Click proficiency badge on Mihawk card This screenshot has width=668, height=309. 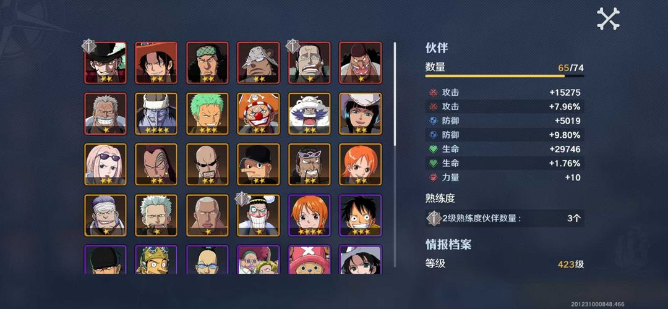click(88, 46)
